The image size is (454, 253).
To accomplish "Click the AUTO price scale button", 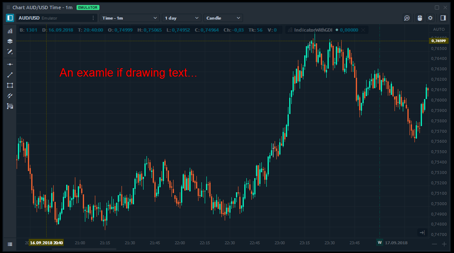I will [x=439, y=30].
